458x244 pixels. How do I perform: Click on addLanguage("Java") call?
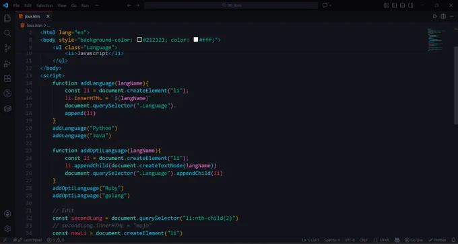pyautogui.click(x=81, y=136)
